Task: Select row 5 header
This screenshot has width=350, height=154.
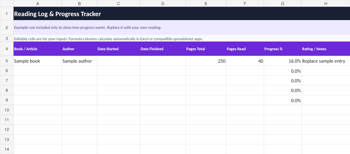Action: 7,61
